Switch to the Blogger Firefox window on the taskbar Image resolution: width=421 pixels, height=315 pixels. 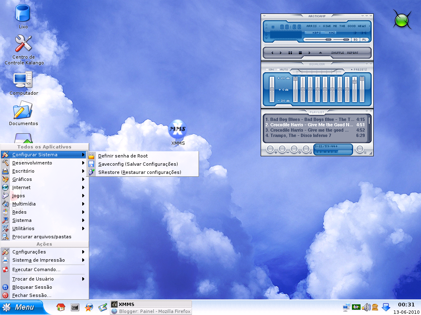click(x=154, y=311)
